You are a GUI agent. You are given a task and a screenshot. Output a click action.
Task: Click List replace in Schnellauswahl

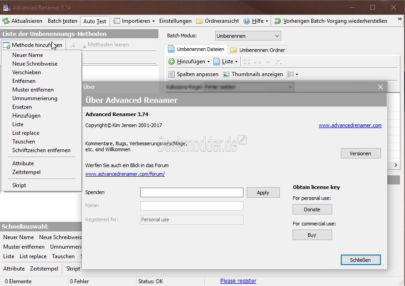click(33, 256)
